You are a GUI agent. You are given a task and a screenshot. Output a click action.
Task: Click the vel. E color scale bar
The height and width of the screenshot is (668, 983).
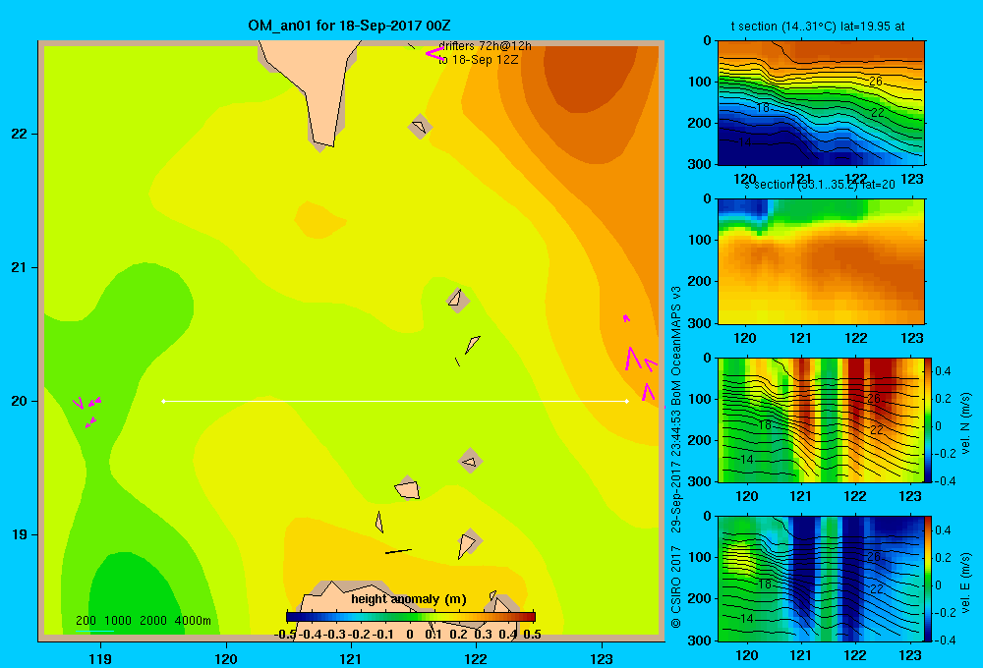(929, 579)
